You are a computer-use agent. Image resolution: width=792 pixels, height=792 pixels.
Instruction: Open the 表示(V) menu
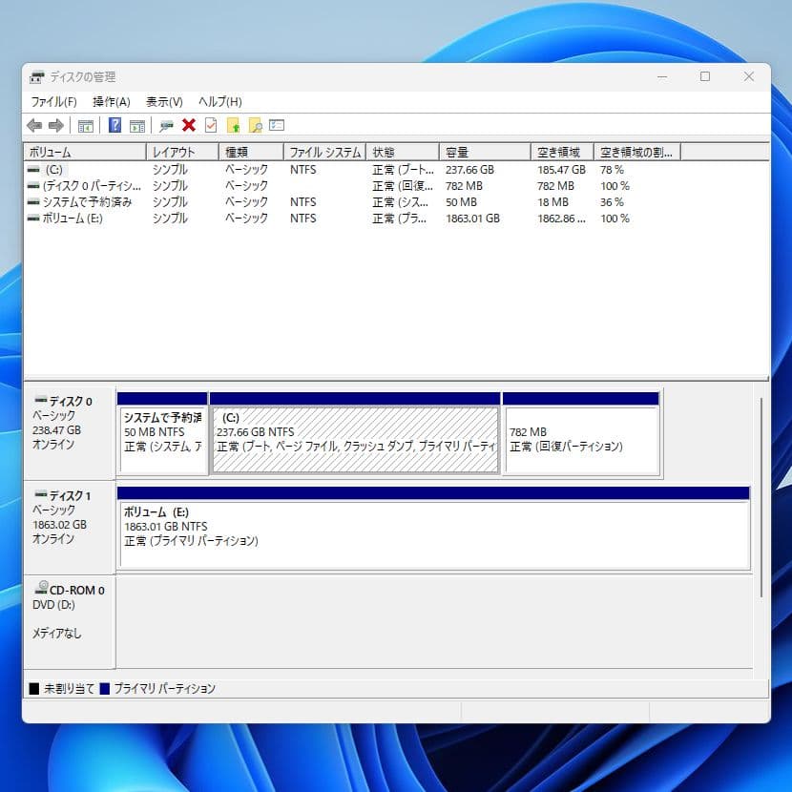163,101
